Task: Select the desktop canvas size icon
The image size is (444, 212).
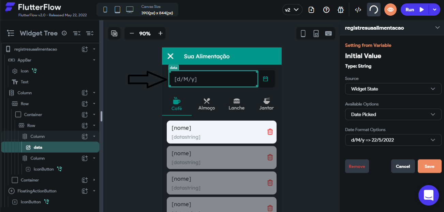Action: 130,10
